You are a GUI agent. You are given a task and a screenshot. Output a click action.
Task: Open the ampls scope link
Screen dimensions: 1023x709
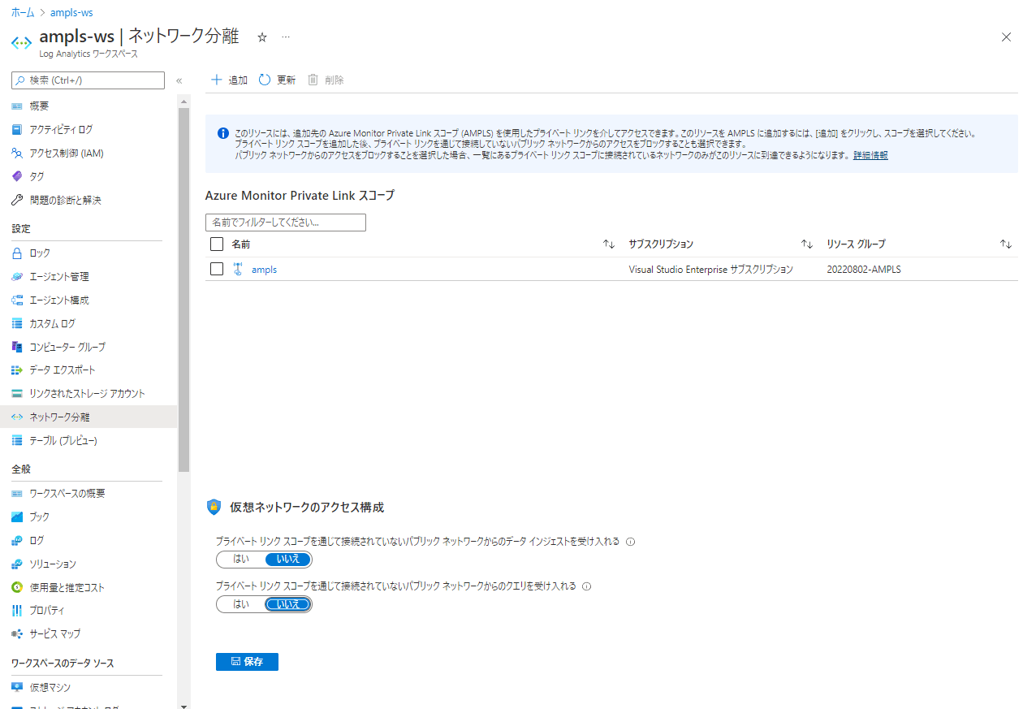tap(264, 270)
